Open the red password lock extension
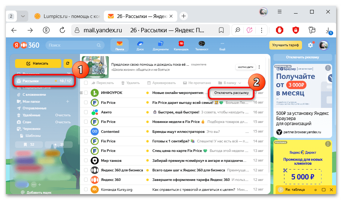The height and width of the screenshot is (200, 342). coord(295,30)
